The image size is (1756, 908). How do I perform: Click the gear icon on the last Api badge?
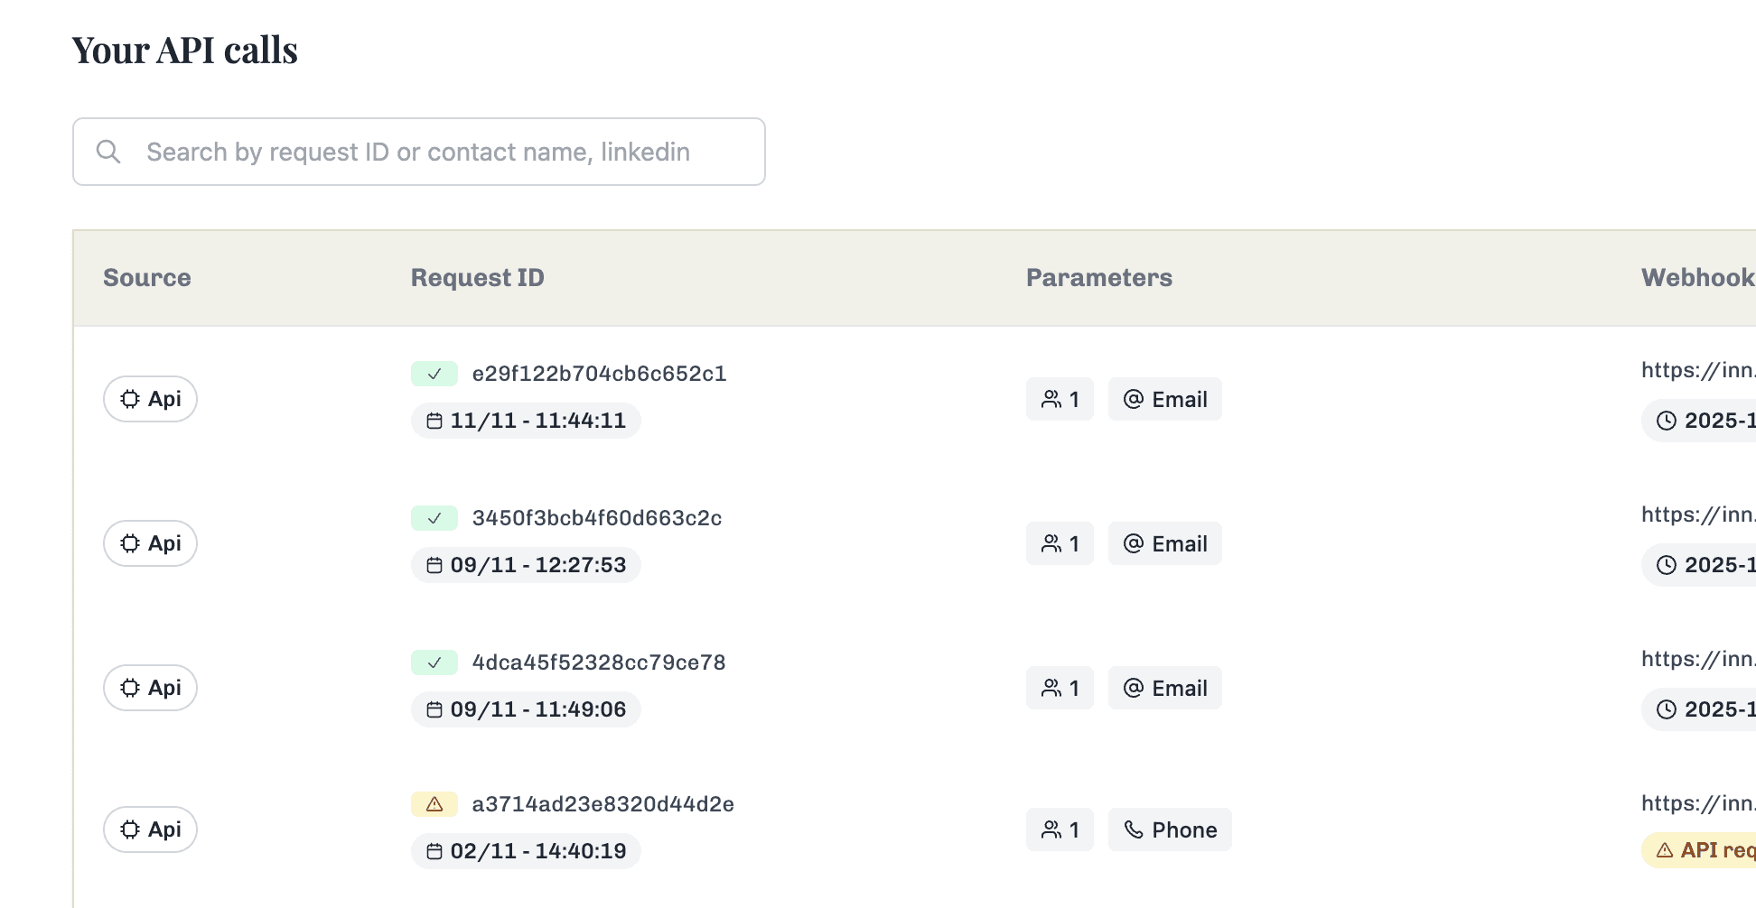click(x=130, y=829)
